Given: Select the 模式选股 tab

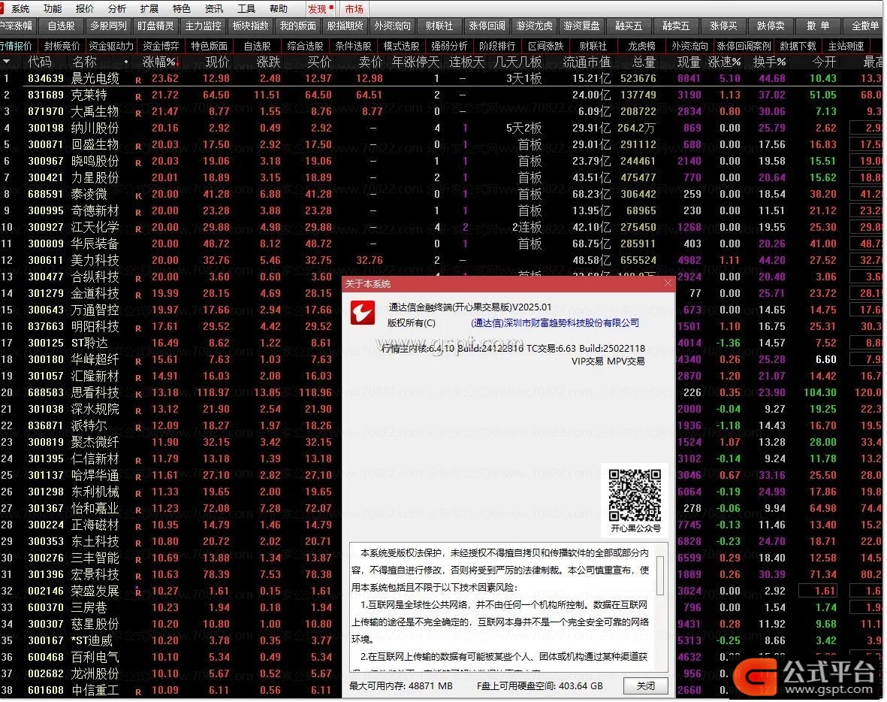Looking at the screenshot, I should [401, 46].
